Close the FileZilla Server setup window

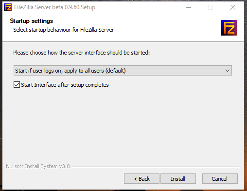tap(233, 7)
